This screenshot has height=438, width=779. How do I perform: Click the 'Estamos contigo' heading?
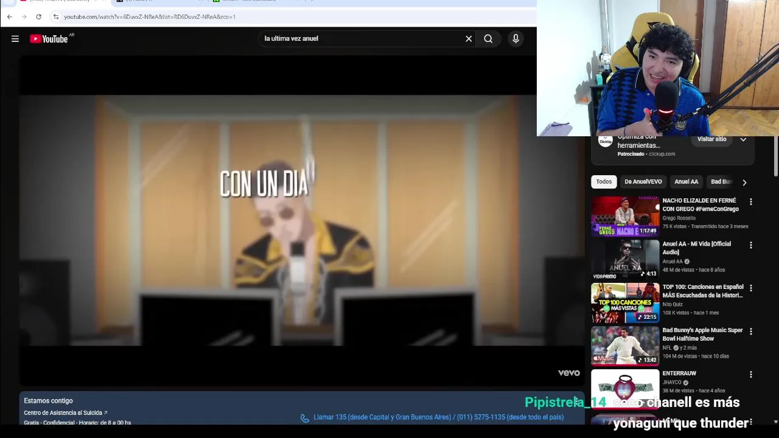(x=48, y=401)
